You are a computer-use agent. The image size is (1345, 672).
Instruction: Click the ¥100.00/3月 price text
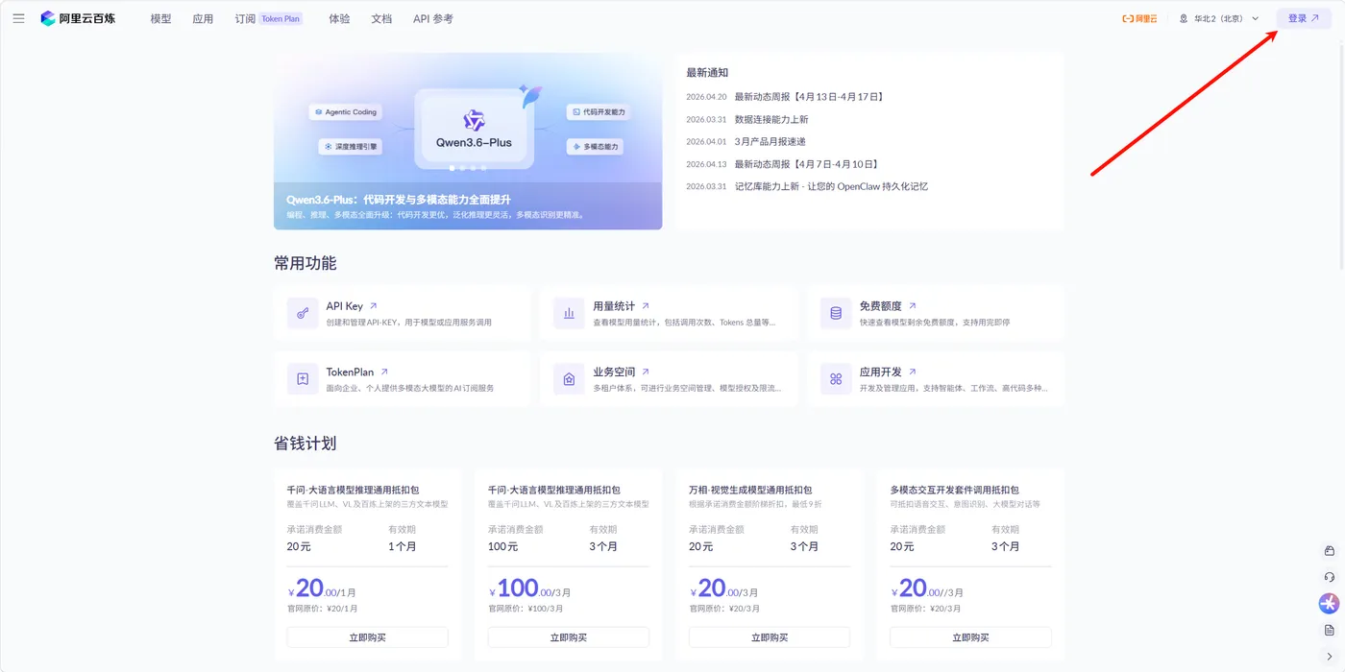tap(530, 588)
